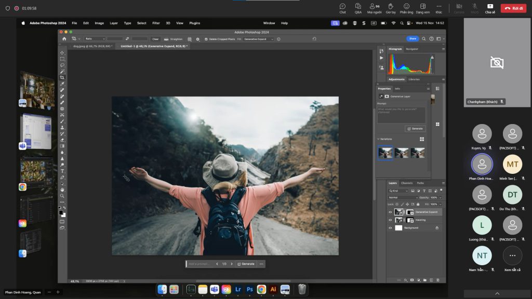The image size is (532, 299).
Task: Open Photoshop from the macOS Dock
Action: pos(250,290)
